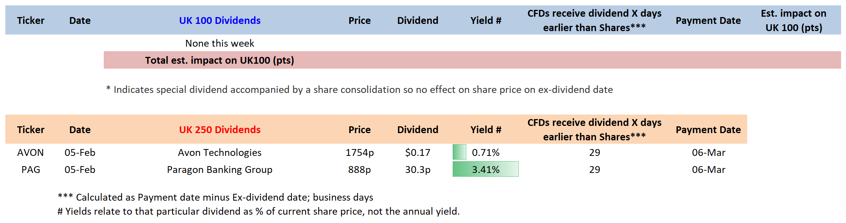Screen dimensions: 846x223
Task: Click the UK 250 Dividends header link
Action: click(x=220, y=130)
